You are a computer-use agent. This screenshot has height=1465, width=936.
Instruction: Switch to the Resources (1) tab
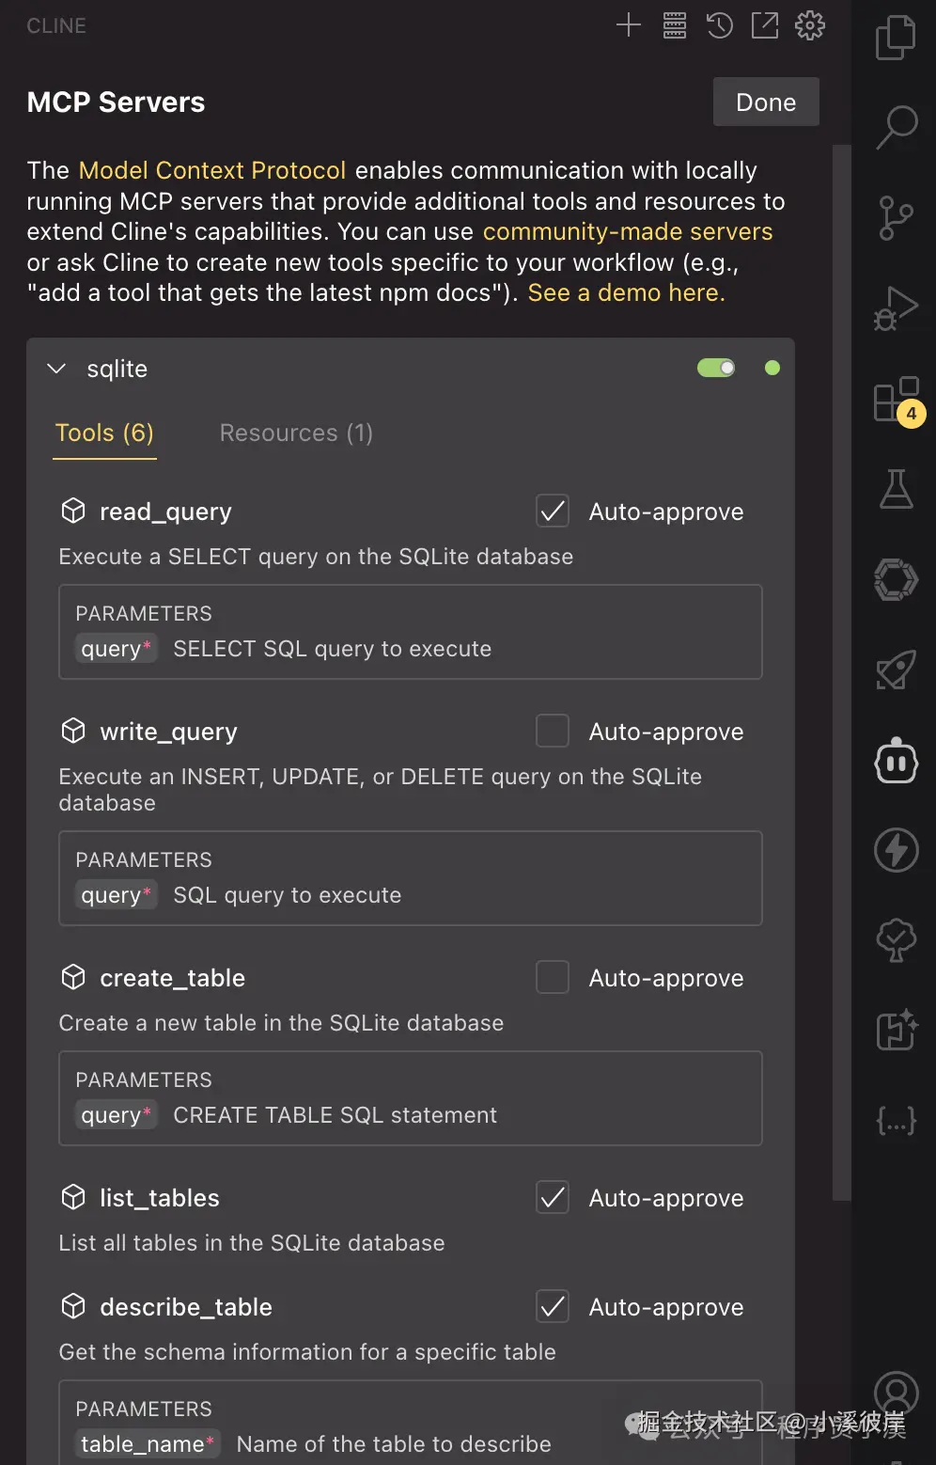(x=296, y=433)
